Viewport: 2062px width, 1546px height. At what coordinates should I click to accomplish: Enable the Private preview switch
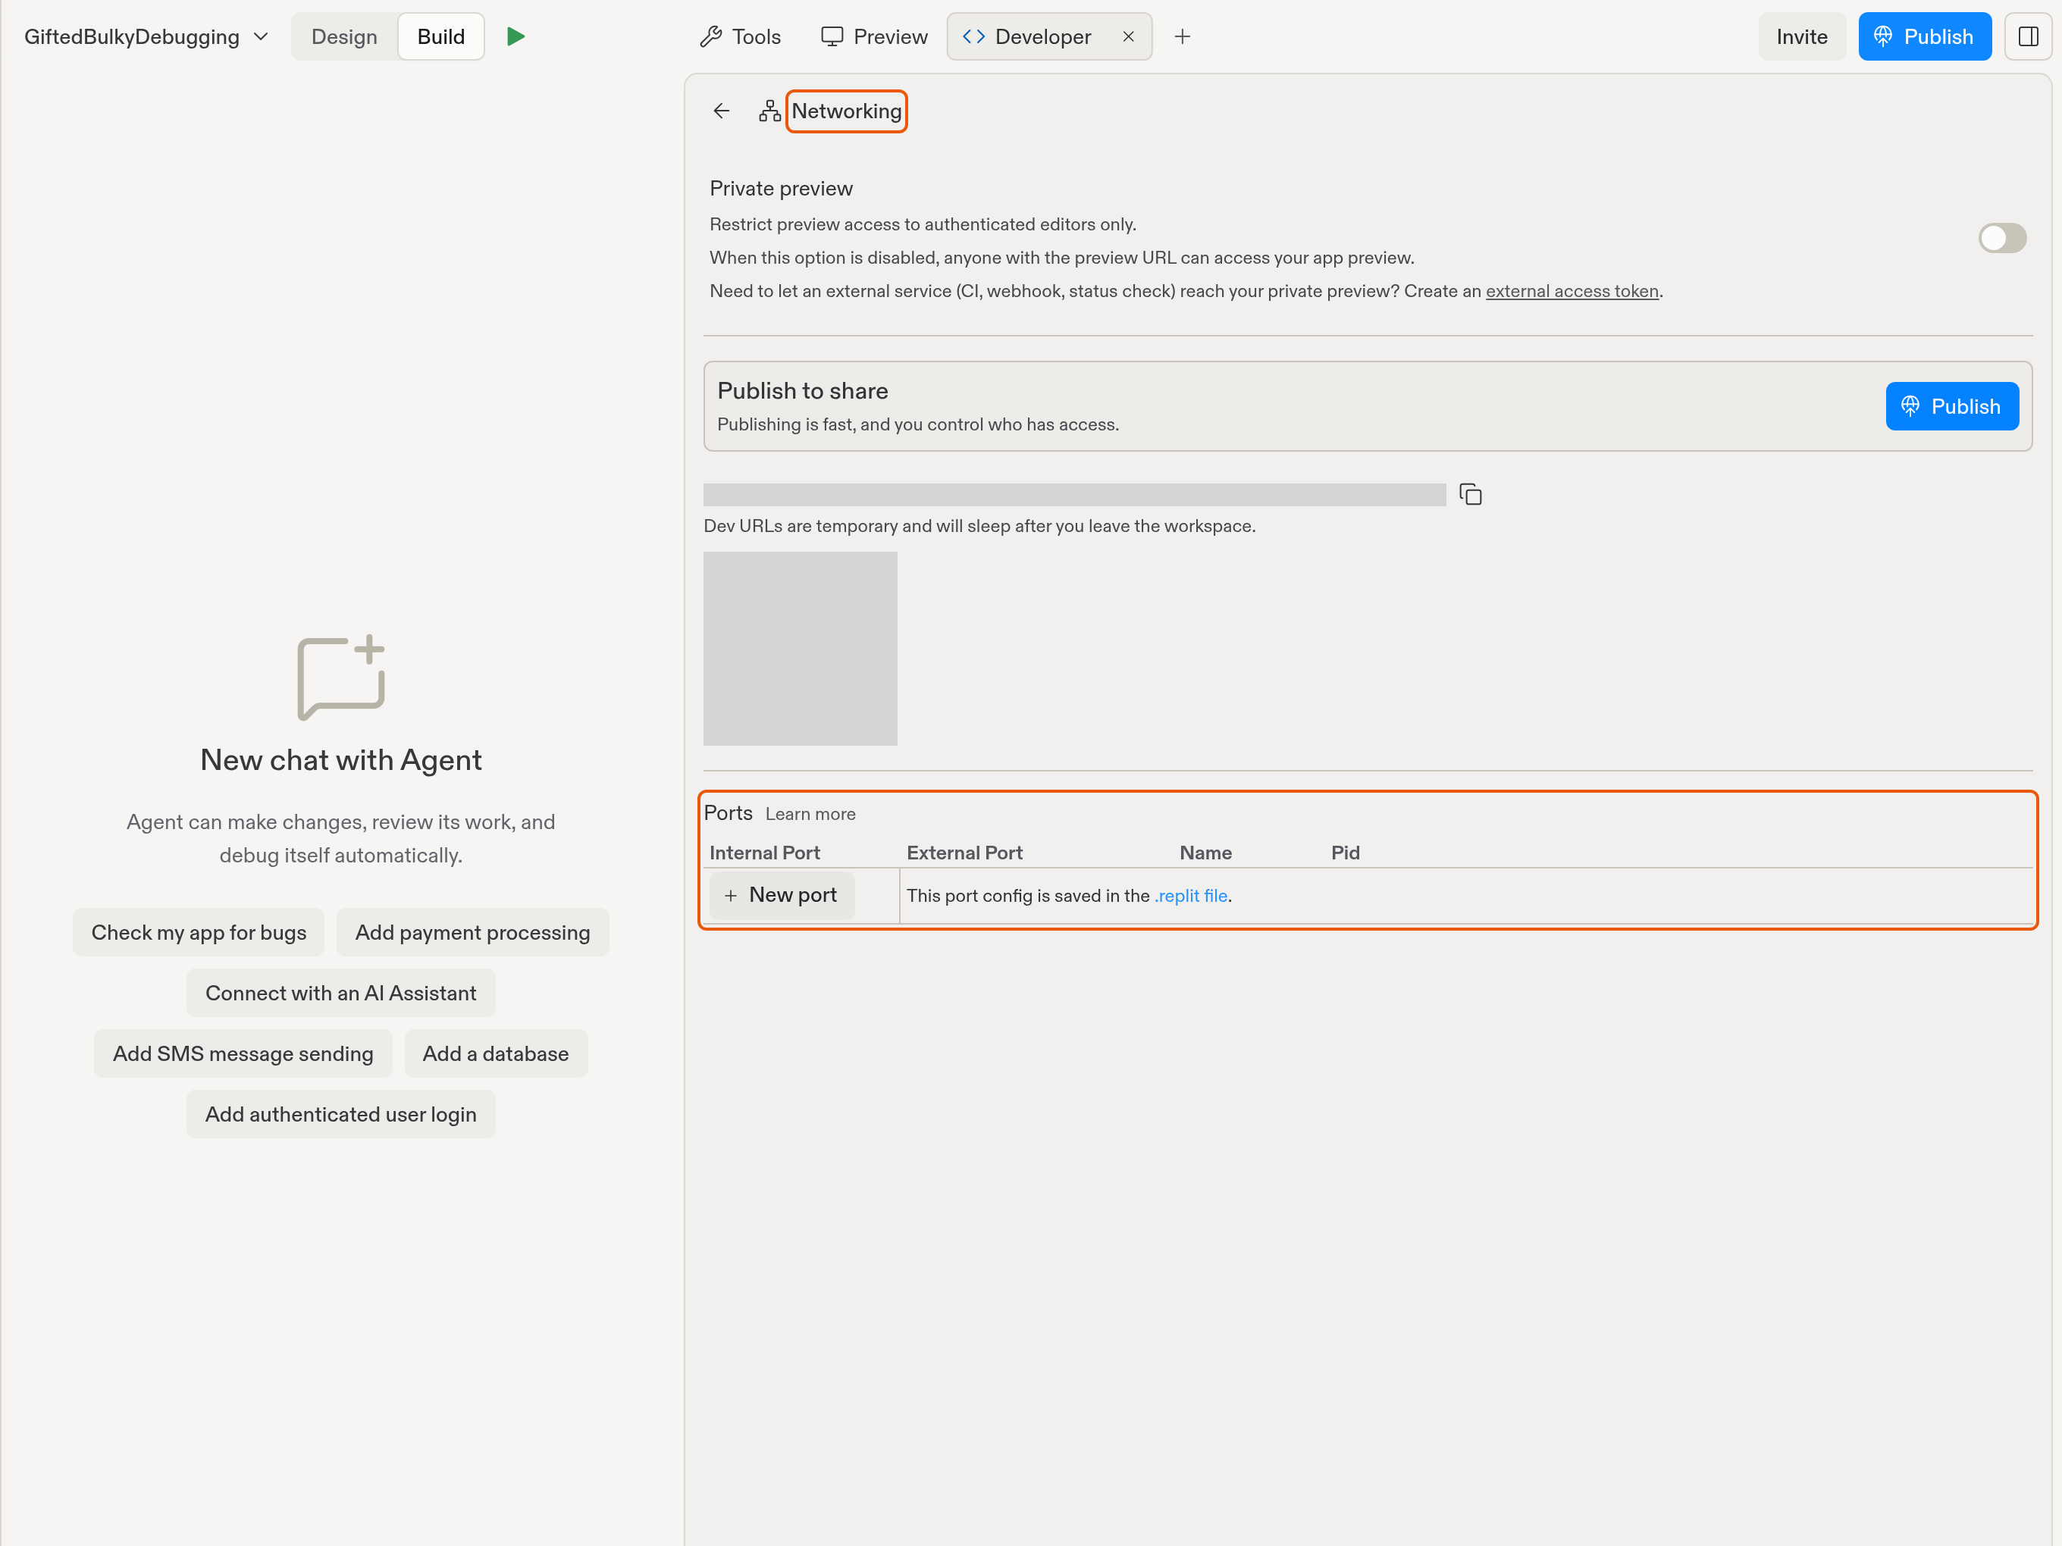pyautogui.click(x=2001, y=238)
